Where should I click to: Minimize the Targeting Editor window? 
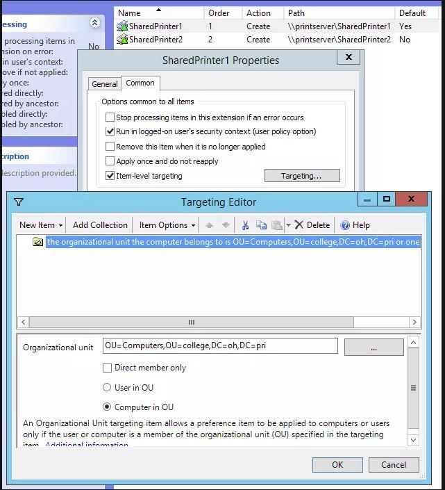367,199
